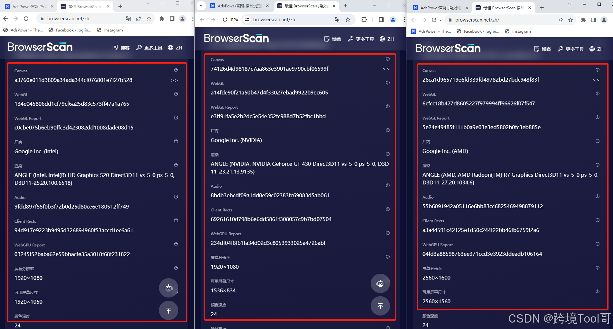Click address bar URL in right window
Image resolution: width=613 pixels, height=329 pixels.
477,20
